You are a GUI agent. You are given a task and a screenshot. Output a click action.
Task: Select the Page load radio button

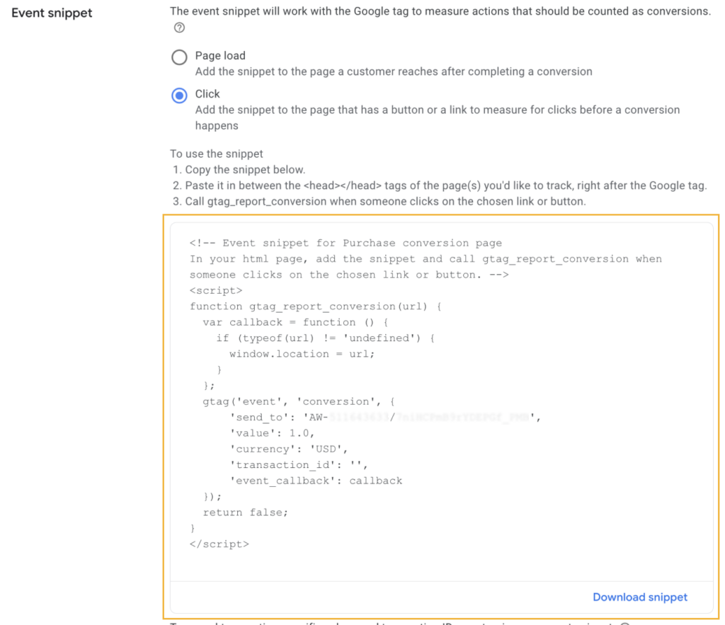pyautogui.click(x=179, y=57)
